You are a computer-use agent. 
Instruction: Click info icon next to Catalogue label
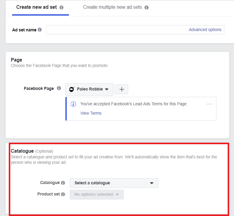tap(63, 183)
